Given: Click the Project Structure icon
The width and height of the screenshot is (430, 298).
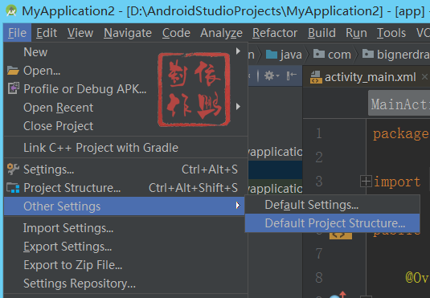Looking at the screenshot, I should (13, 188).
